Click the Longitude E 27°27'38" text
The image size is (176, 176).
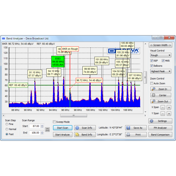(109, 134)
